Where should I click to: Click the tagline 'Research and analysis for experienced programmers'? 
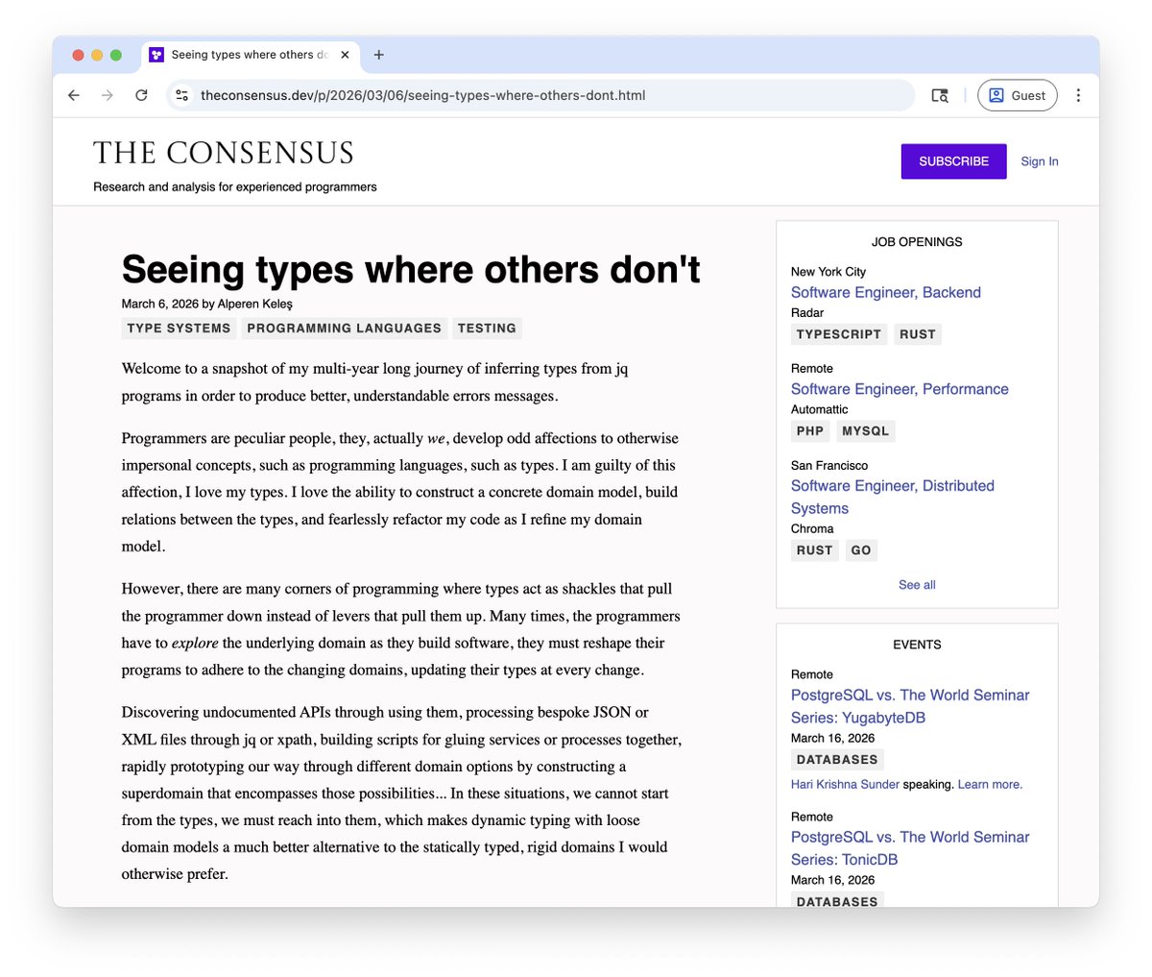pyautogui.click(x=235, y=186)
